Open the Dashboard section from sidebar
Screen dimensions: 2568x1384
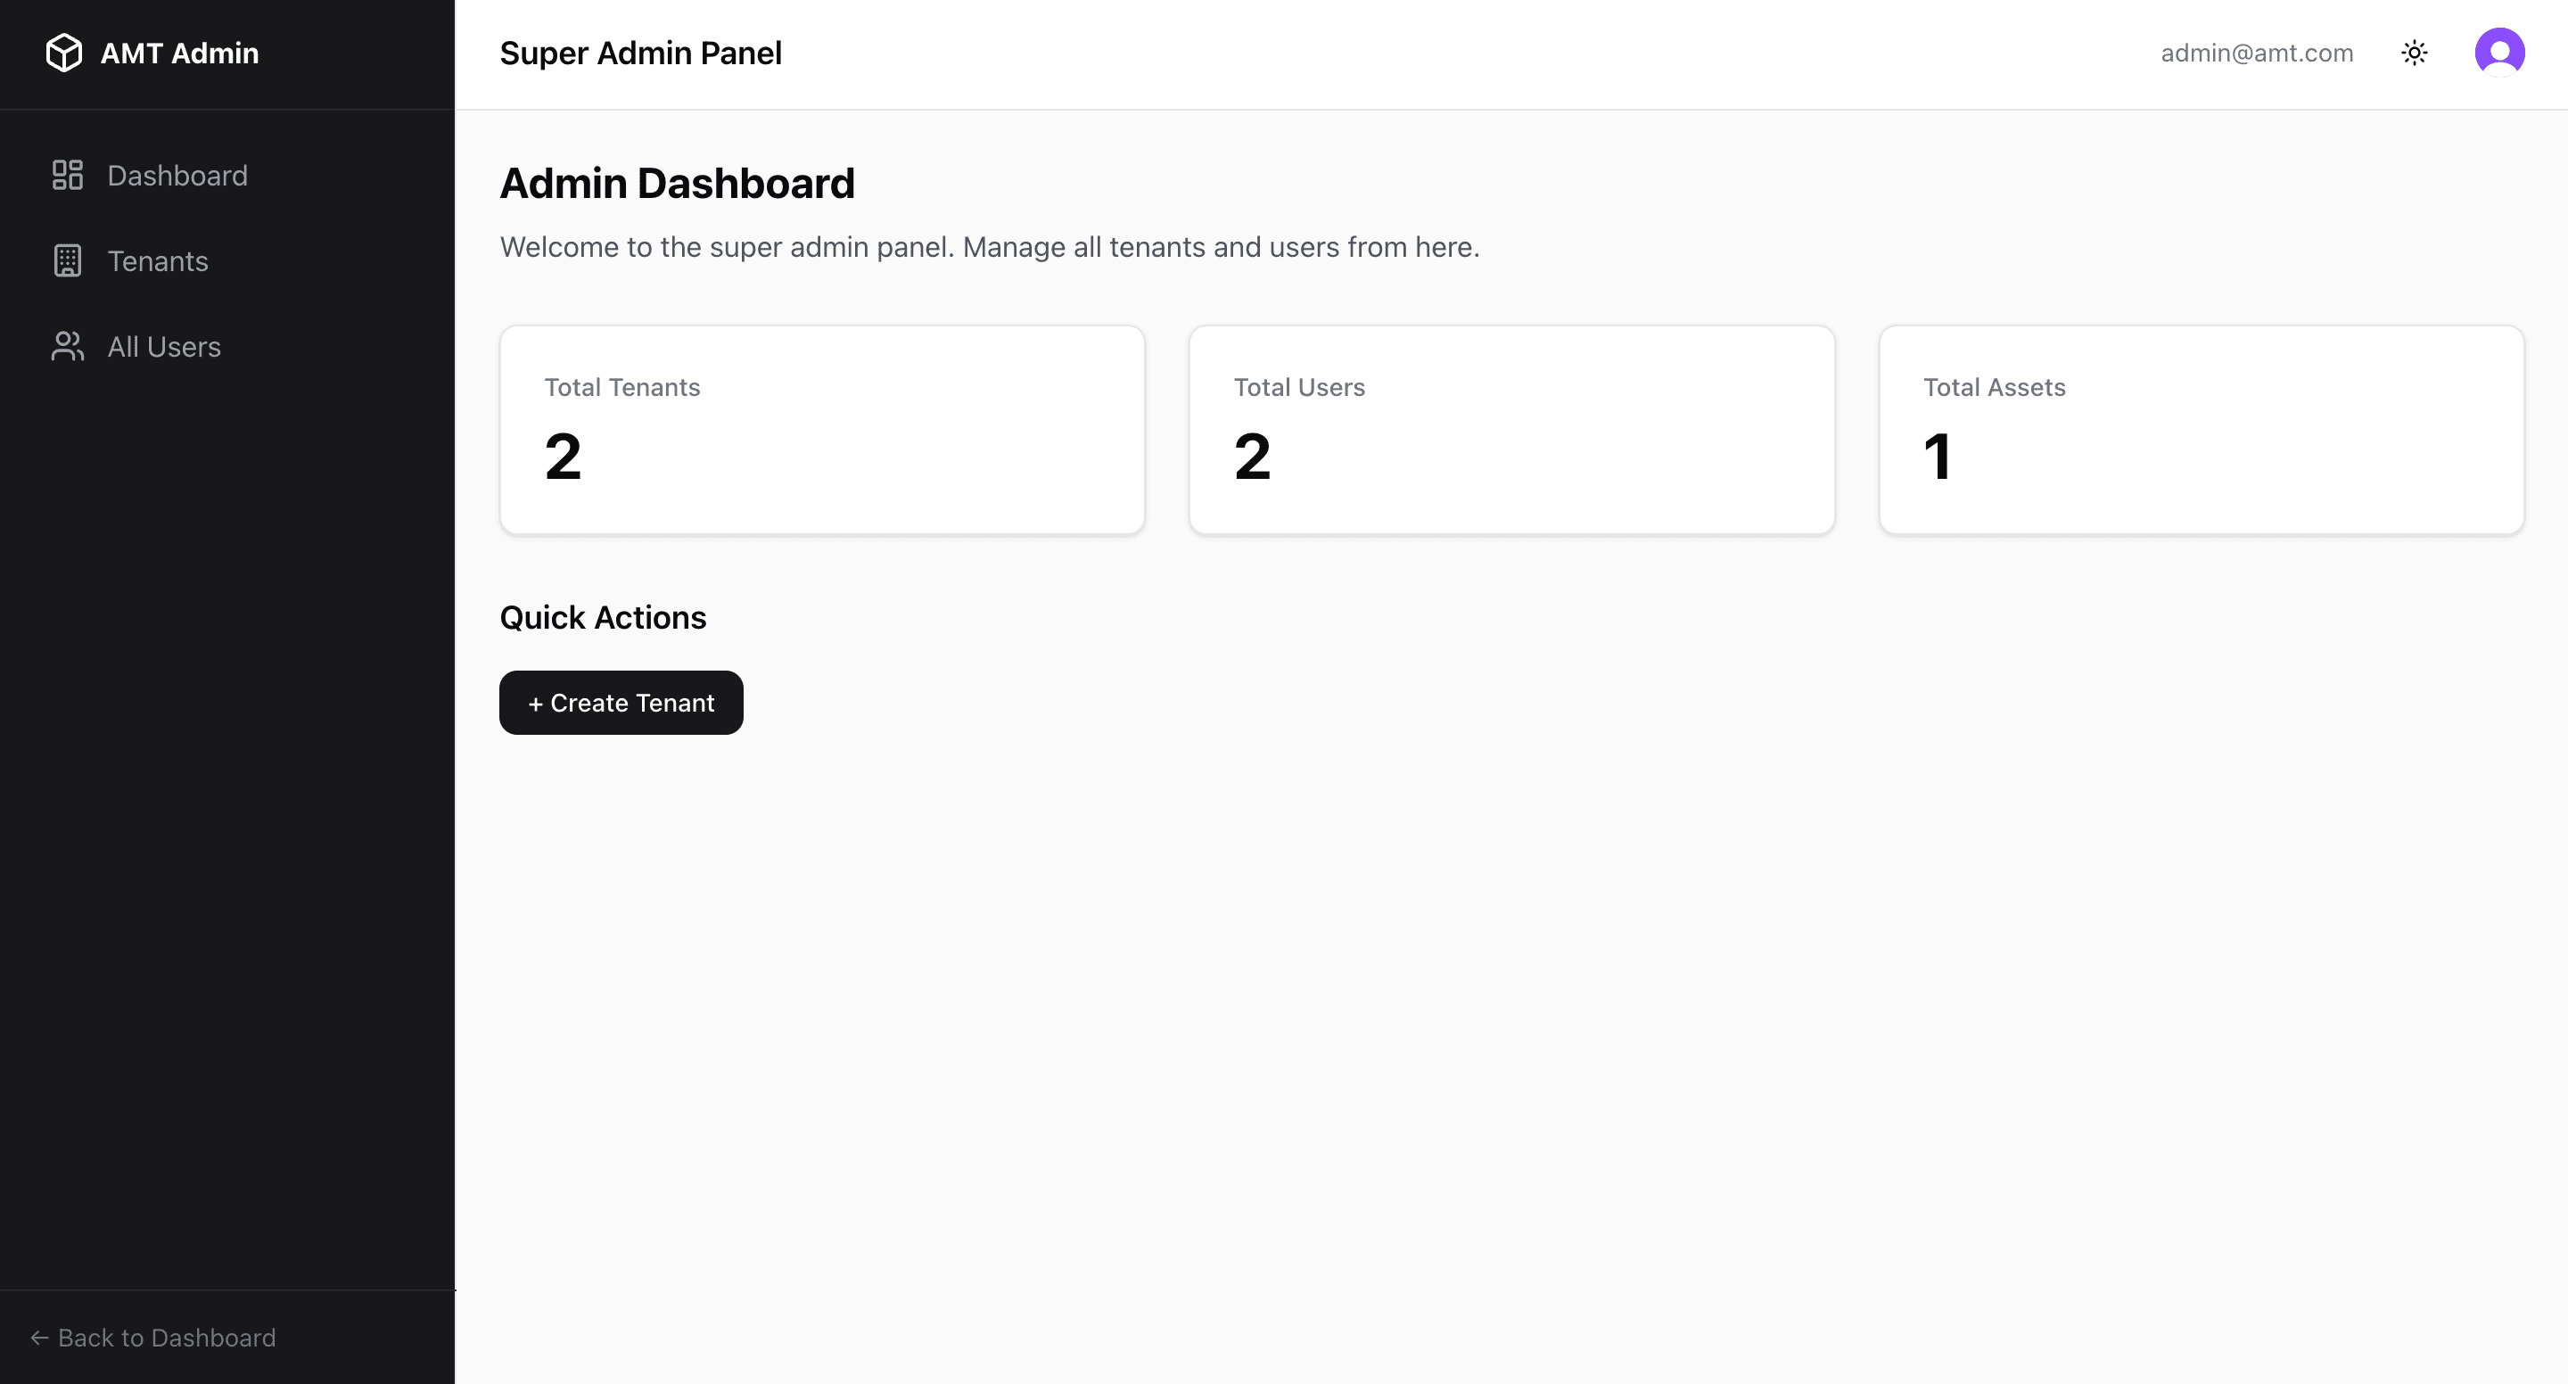(x=177, y=175)
